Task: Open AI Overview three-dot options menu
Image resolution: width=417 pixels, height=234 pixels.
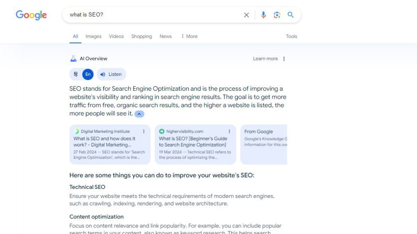Action: pyautogui.click(x=284, y=58)
